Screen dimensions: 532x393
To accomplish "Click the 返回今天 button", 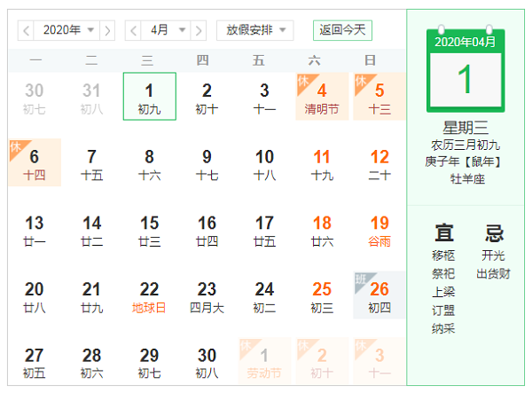I will coord(342,30).
